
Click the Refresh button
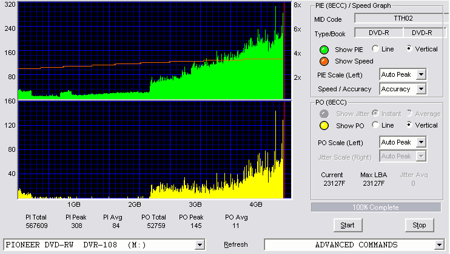coord(236,244)
